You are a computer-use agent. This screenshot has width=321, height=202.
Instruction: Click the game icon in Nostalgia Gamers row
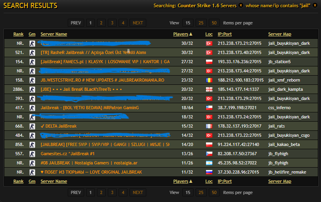click(x=32, y=163)
